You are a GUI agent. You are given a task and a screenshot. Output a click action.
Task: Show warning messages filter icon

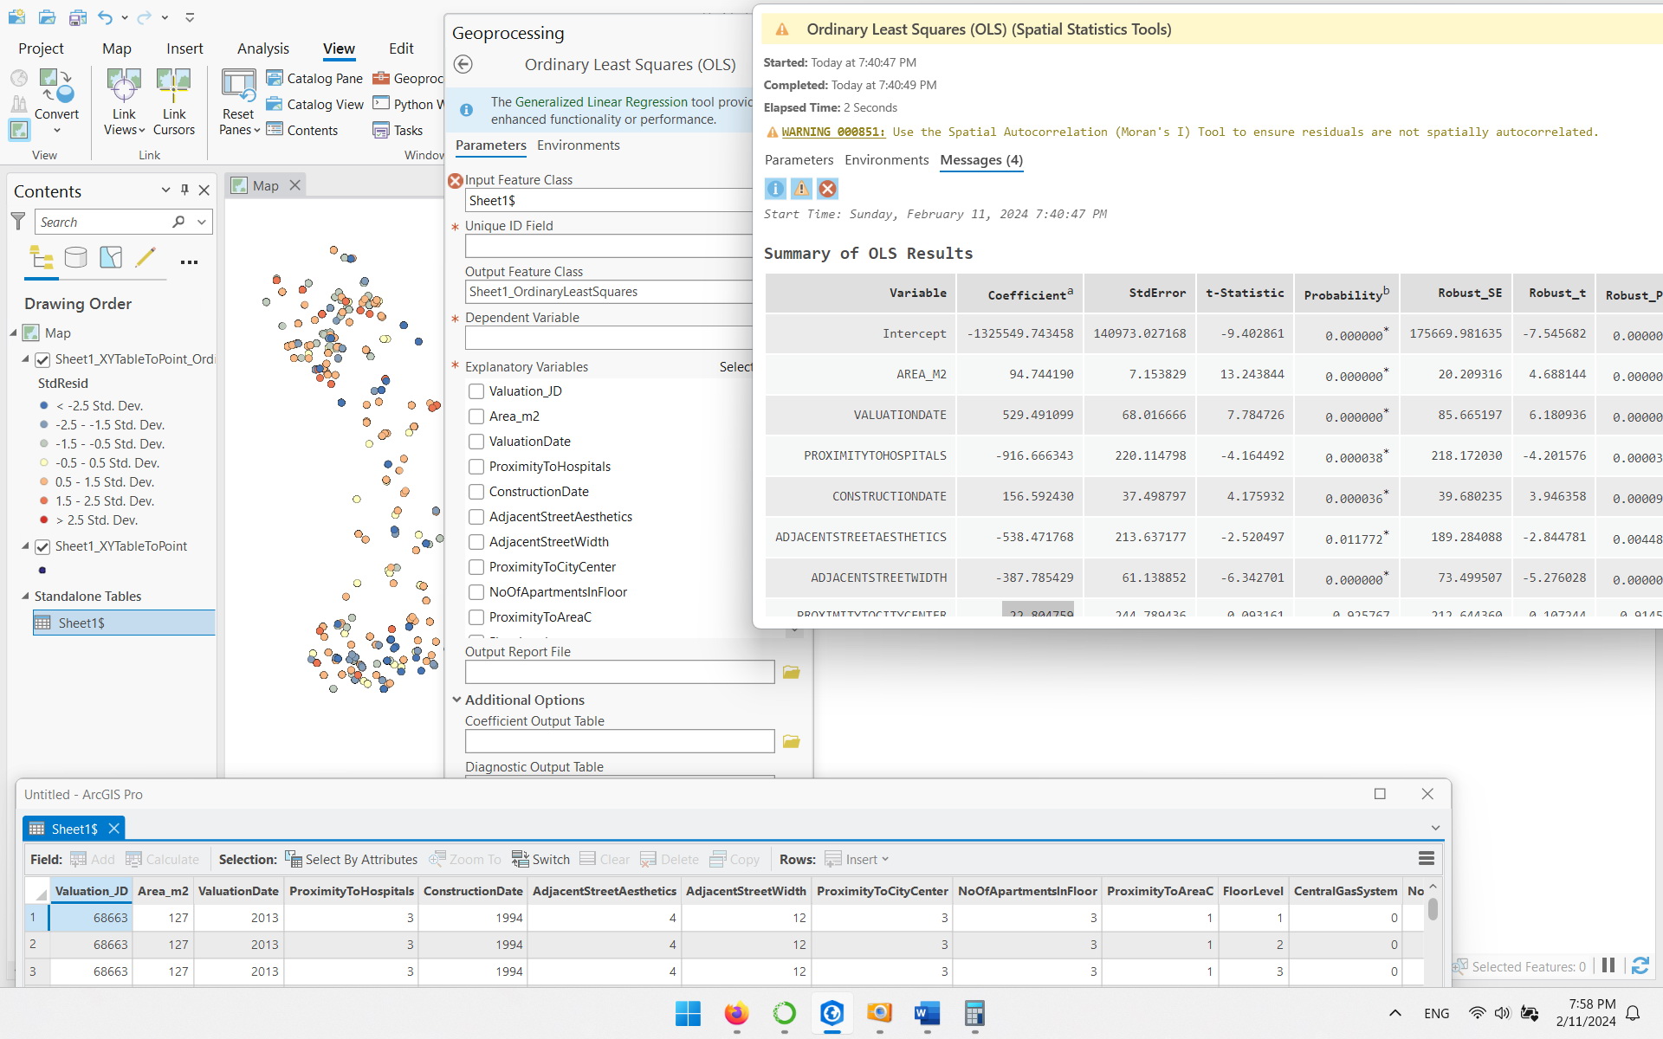(801, 189)
